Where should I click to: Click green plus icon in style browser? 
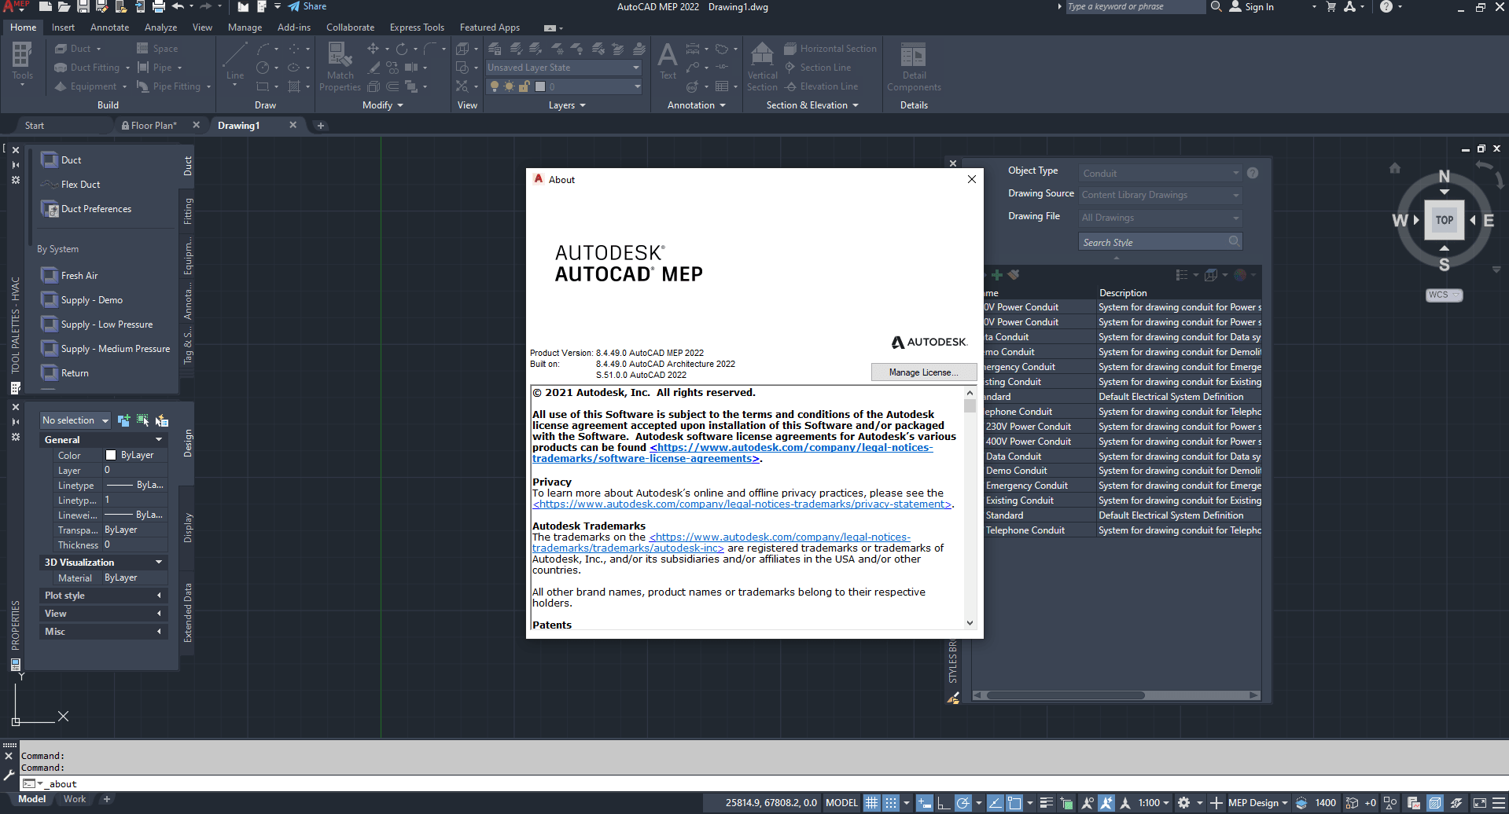click(996, 275)
